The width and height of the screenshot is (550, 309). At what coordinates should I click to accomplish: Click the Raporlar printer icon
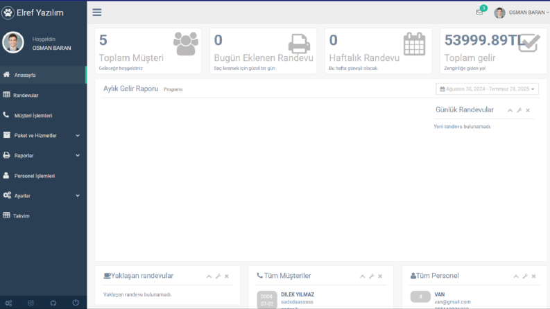pyautogui.click(x=6, y=155)
